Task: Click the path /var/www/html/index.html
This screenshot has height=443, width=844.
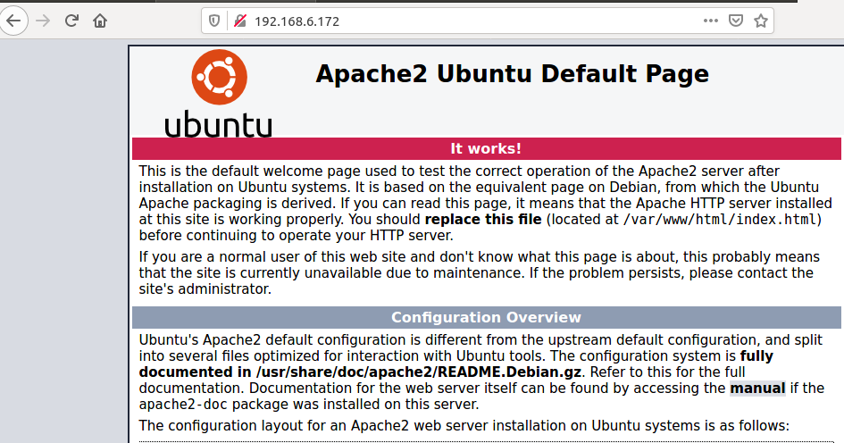Action: click(720, 220)
